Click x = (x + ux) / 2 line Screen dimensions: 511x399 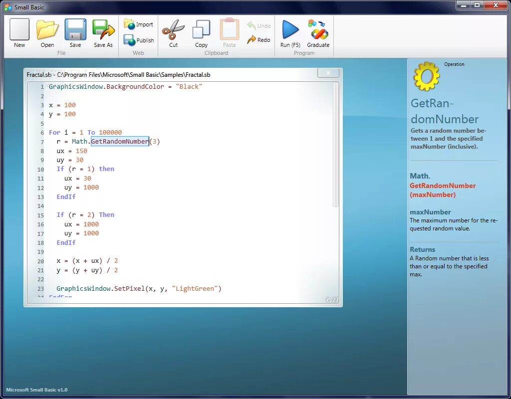(87, 261)
